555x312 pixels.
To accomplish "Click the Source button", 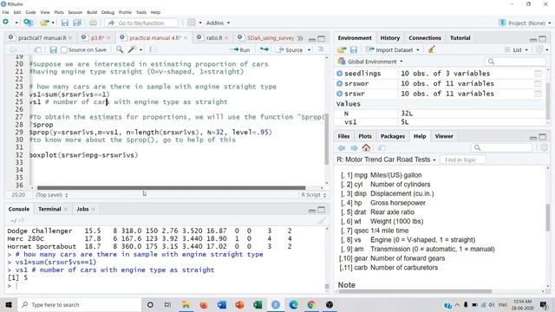I will 291,50.
